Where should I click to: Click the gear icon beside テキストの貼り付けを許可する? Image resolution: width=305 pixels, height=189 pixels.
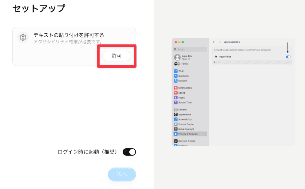pyautogui.click(x=23, y=37)
